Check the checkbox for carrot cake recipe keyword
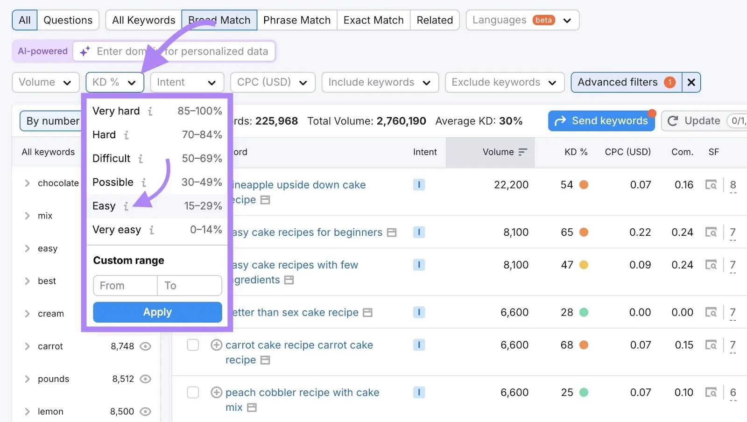Image resolution: width=747 pixels, height=422 pixels. click(192, 345)
